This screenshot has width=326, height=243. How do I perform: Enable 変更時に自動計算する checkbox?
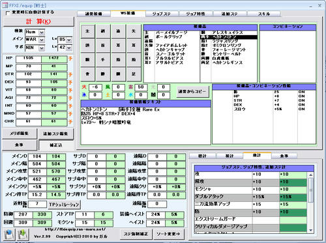[8, 13]
